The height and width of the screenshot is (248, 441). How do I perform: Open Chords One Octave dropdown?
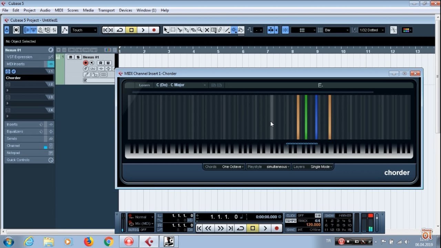(x=233, y=167)
